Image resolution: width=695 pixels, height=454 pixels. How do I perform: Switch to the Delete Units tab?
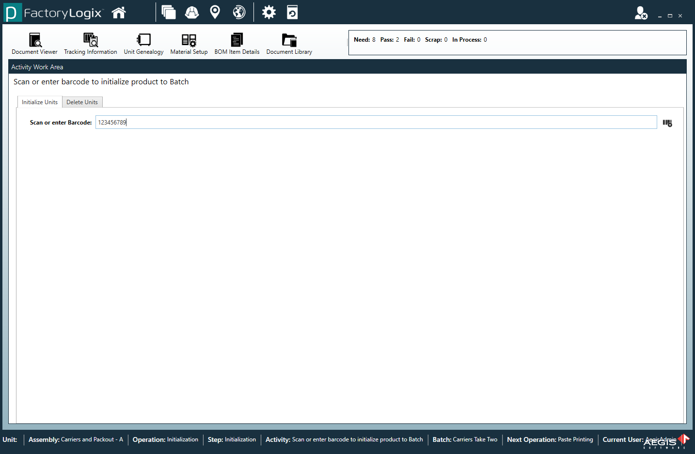click(82, 102)
